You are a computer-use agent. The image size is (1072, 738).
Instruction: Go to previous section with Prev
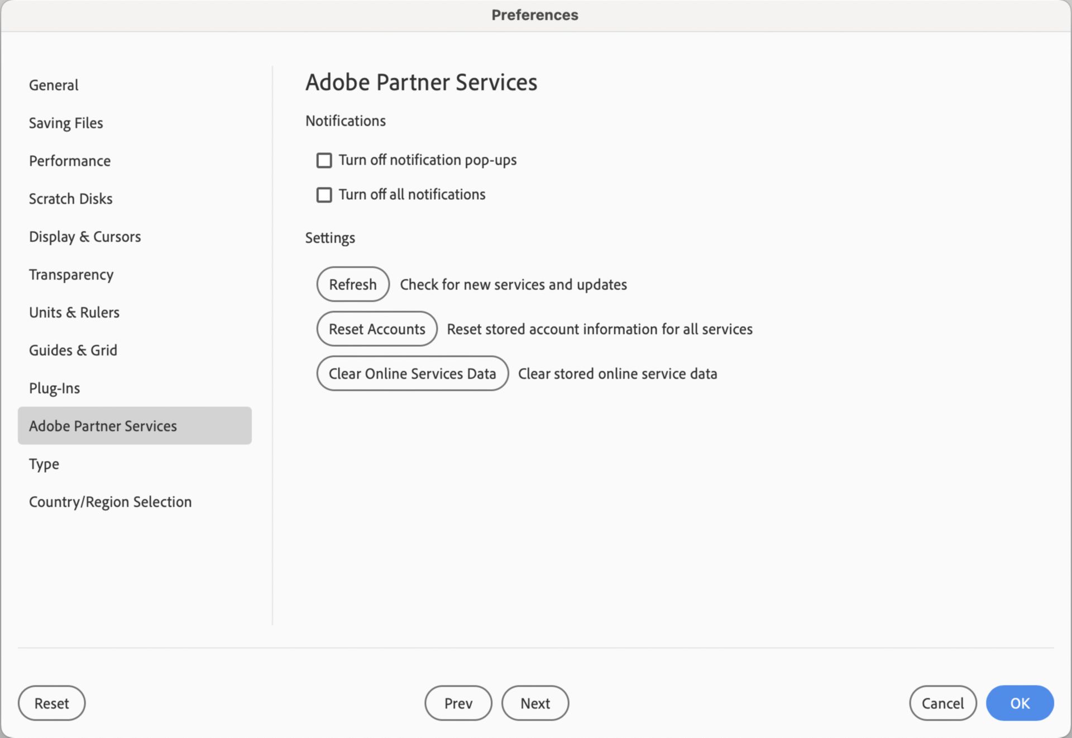(458, 703)
